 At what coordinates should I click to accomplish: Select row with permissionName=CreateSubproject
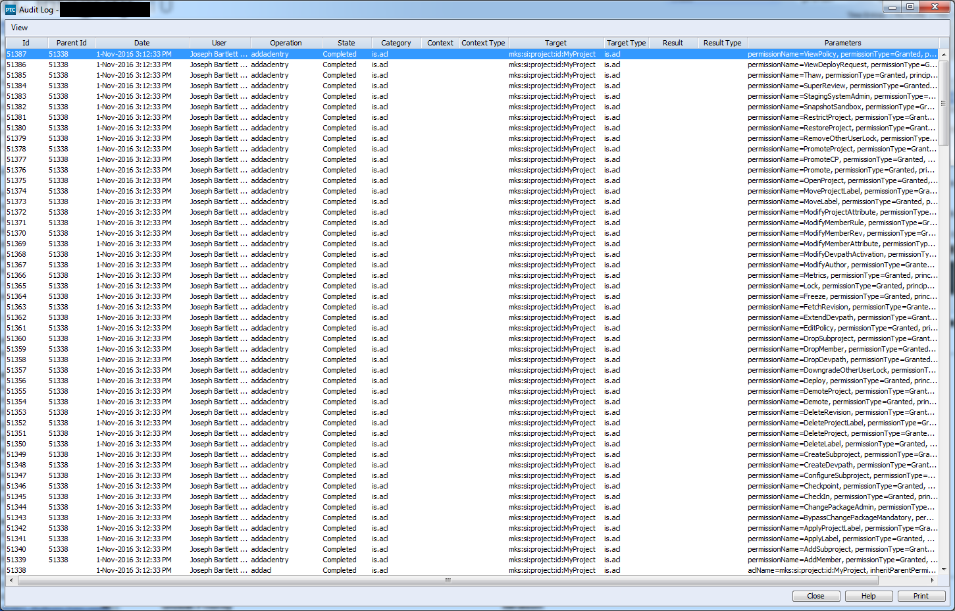click(472, 454)
